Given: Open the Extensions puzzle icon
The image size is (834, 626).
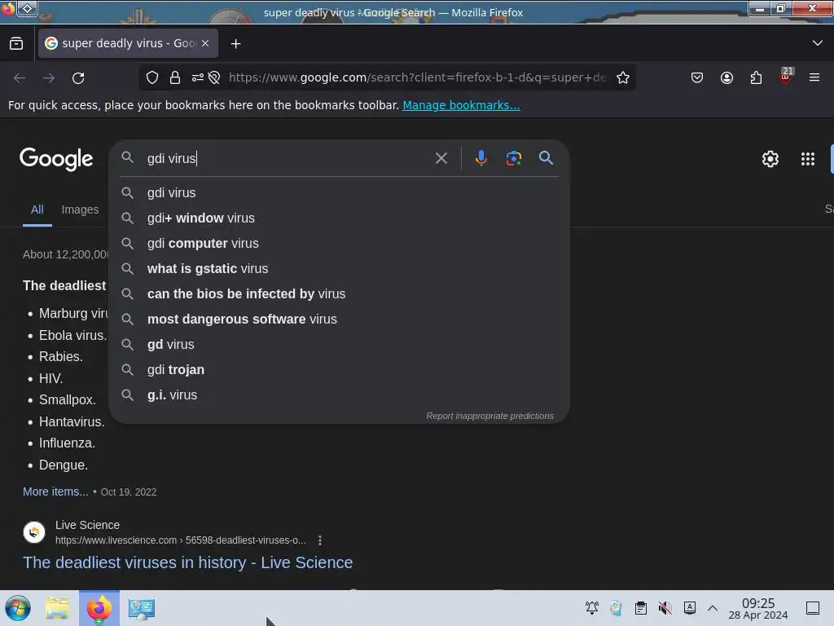Looking at the screenshot, I should tap(756, 77).
